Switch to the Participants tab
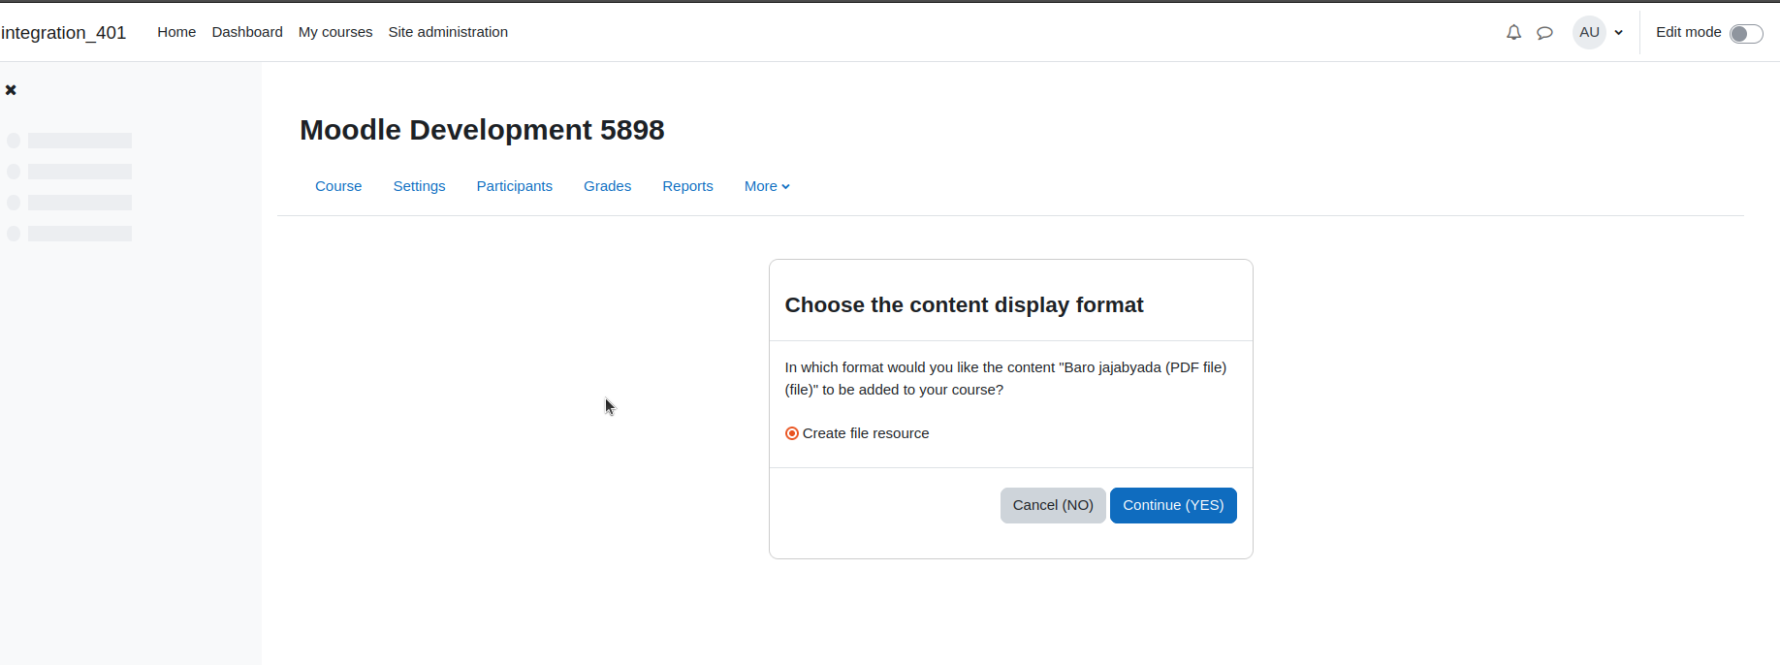This screenshot has width=1780, height=665. [515, 186]
